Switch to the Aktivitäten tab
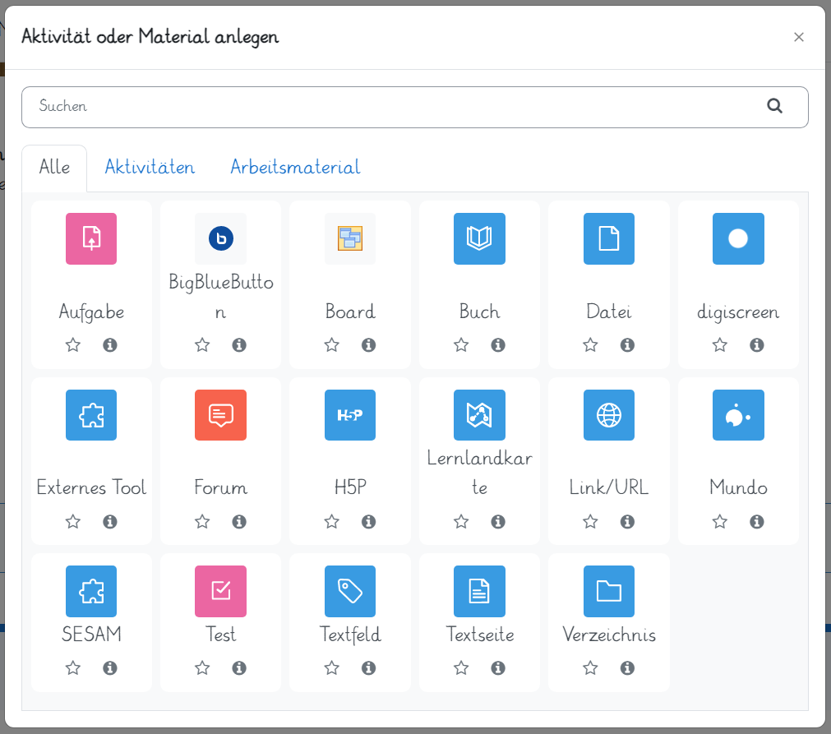Image resolution: width=831 pixels, height=734 pixels. click(x=150, y=167)
